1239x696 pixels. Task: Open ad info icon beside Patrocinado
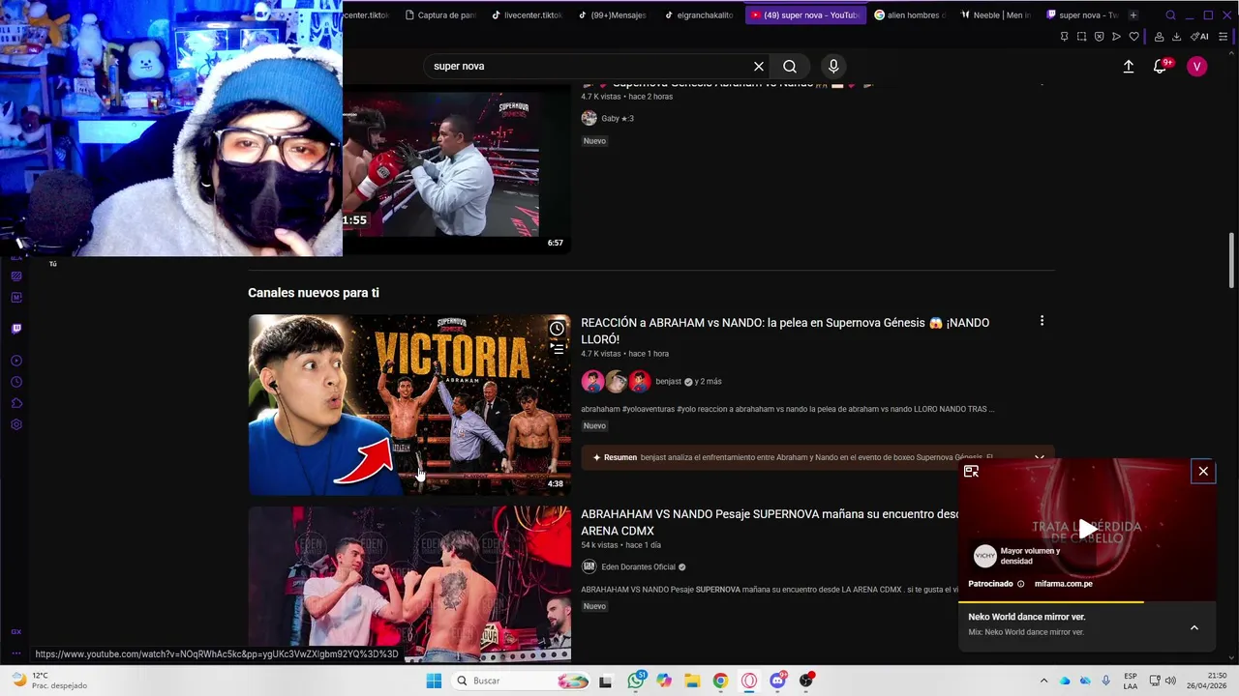click(1020, 584)
